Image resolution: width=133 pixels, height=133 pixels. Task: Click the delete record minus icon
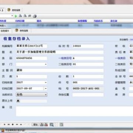point(17,125)
